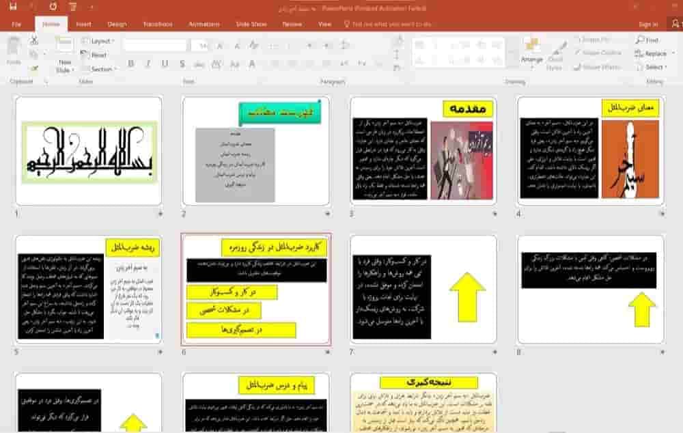
Task: Toggle Underline formatting
Action: click(165, 64)
